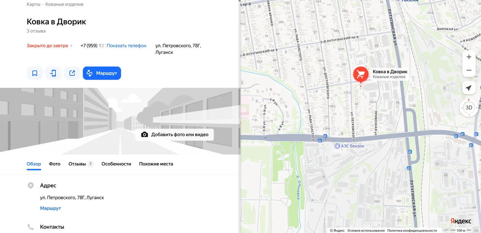Open the Отзывы tab
481x233 pixels.
[x=81, y=164]
